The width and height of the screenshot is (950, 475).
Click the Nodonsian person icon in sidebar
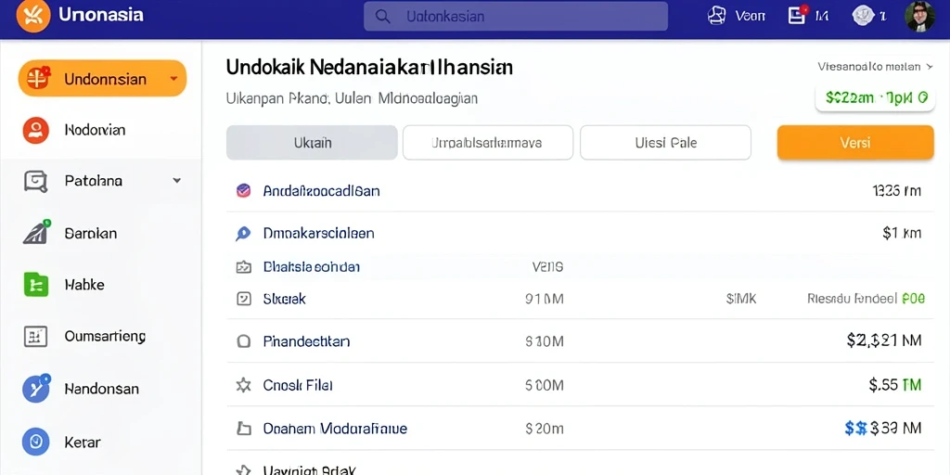click(35, 130)
